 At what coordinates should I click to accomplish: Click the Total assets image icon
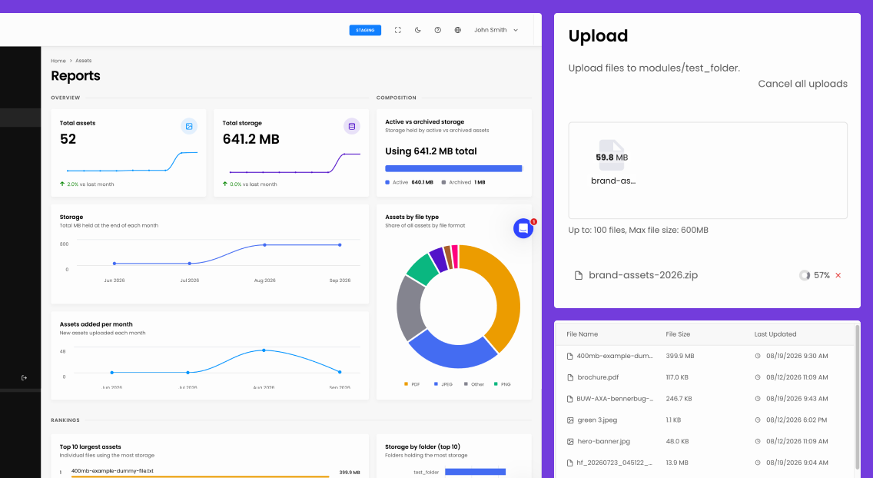tap(189, 126)
